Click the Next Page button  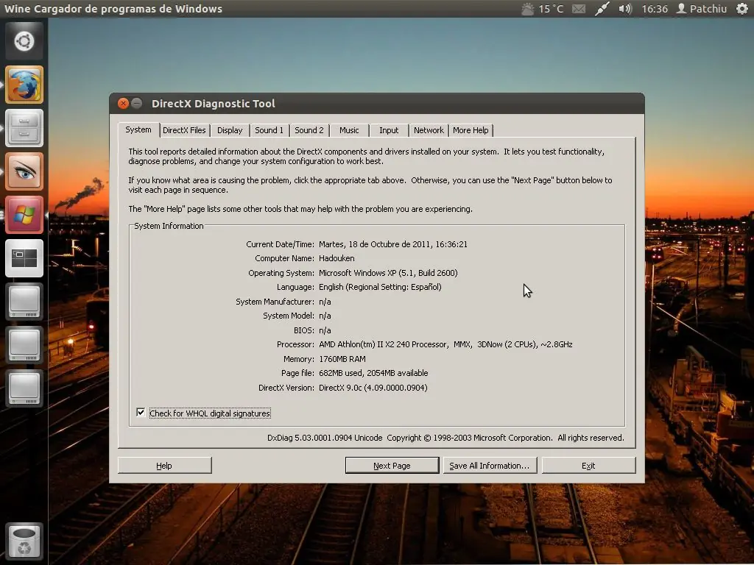pyautogui.click(x=392, y=465)
